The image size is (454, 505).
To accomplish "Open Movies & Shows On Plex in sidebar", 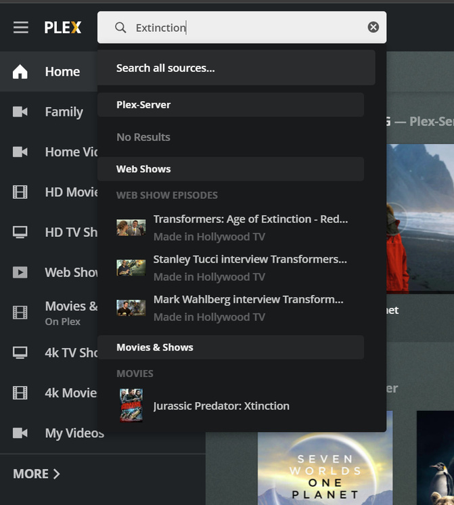I will pos(49,312).
